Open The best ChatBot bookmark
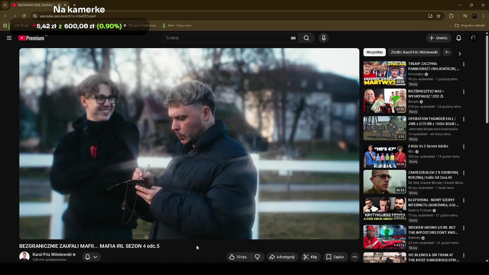This screenshot has height=275, width=489. [x=140, y=26]
